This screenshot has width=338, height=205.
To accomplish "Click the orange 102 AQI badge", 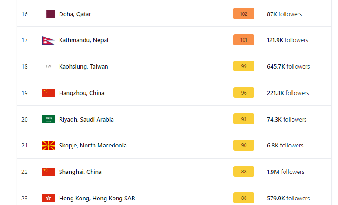I will 244,14.
